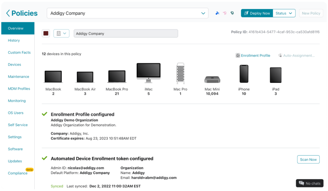Expand the Status dropdown

click(x=284, y=13)
